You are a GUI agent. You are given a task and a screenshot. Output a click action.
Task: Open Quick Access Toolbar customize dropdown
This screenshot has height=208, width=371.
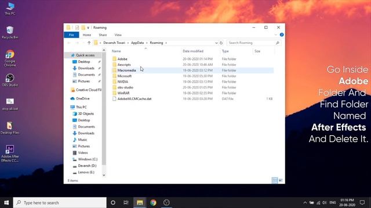click(x=88, y=28)
